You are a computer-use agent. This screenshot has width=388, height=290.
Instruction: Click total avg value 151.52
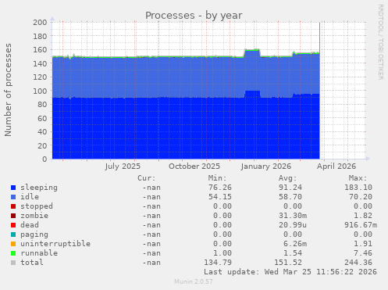[288, 263]
